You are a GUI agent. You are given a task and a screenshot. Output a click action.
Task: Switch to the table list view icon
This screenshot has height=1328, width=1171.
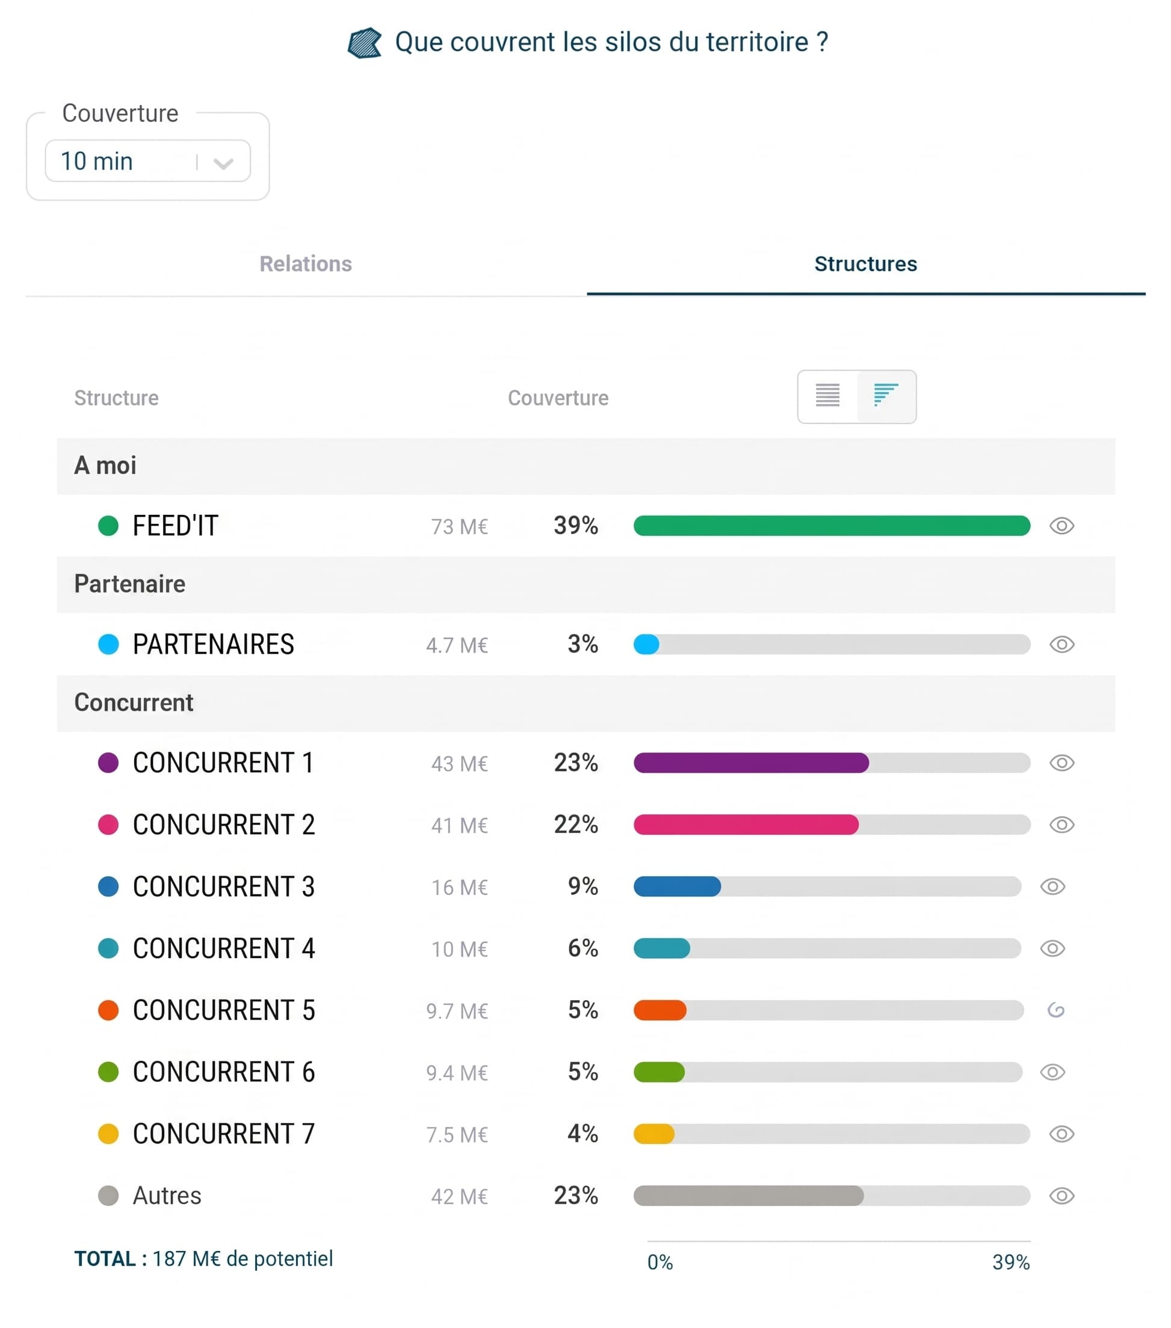827,395
